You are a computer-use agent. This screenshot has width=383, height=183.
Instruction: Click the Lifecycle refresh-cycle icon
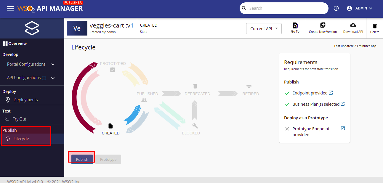(8, 139)
